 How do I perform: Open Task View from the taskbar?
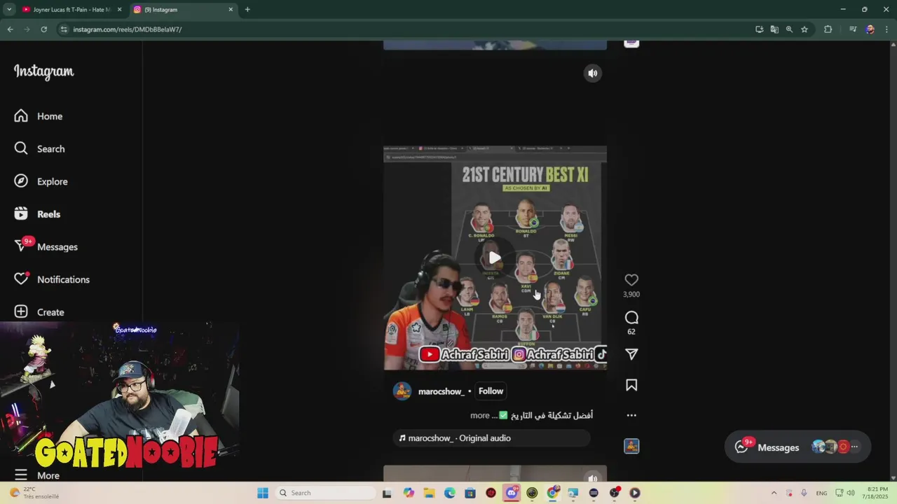387,493
